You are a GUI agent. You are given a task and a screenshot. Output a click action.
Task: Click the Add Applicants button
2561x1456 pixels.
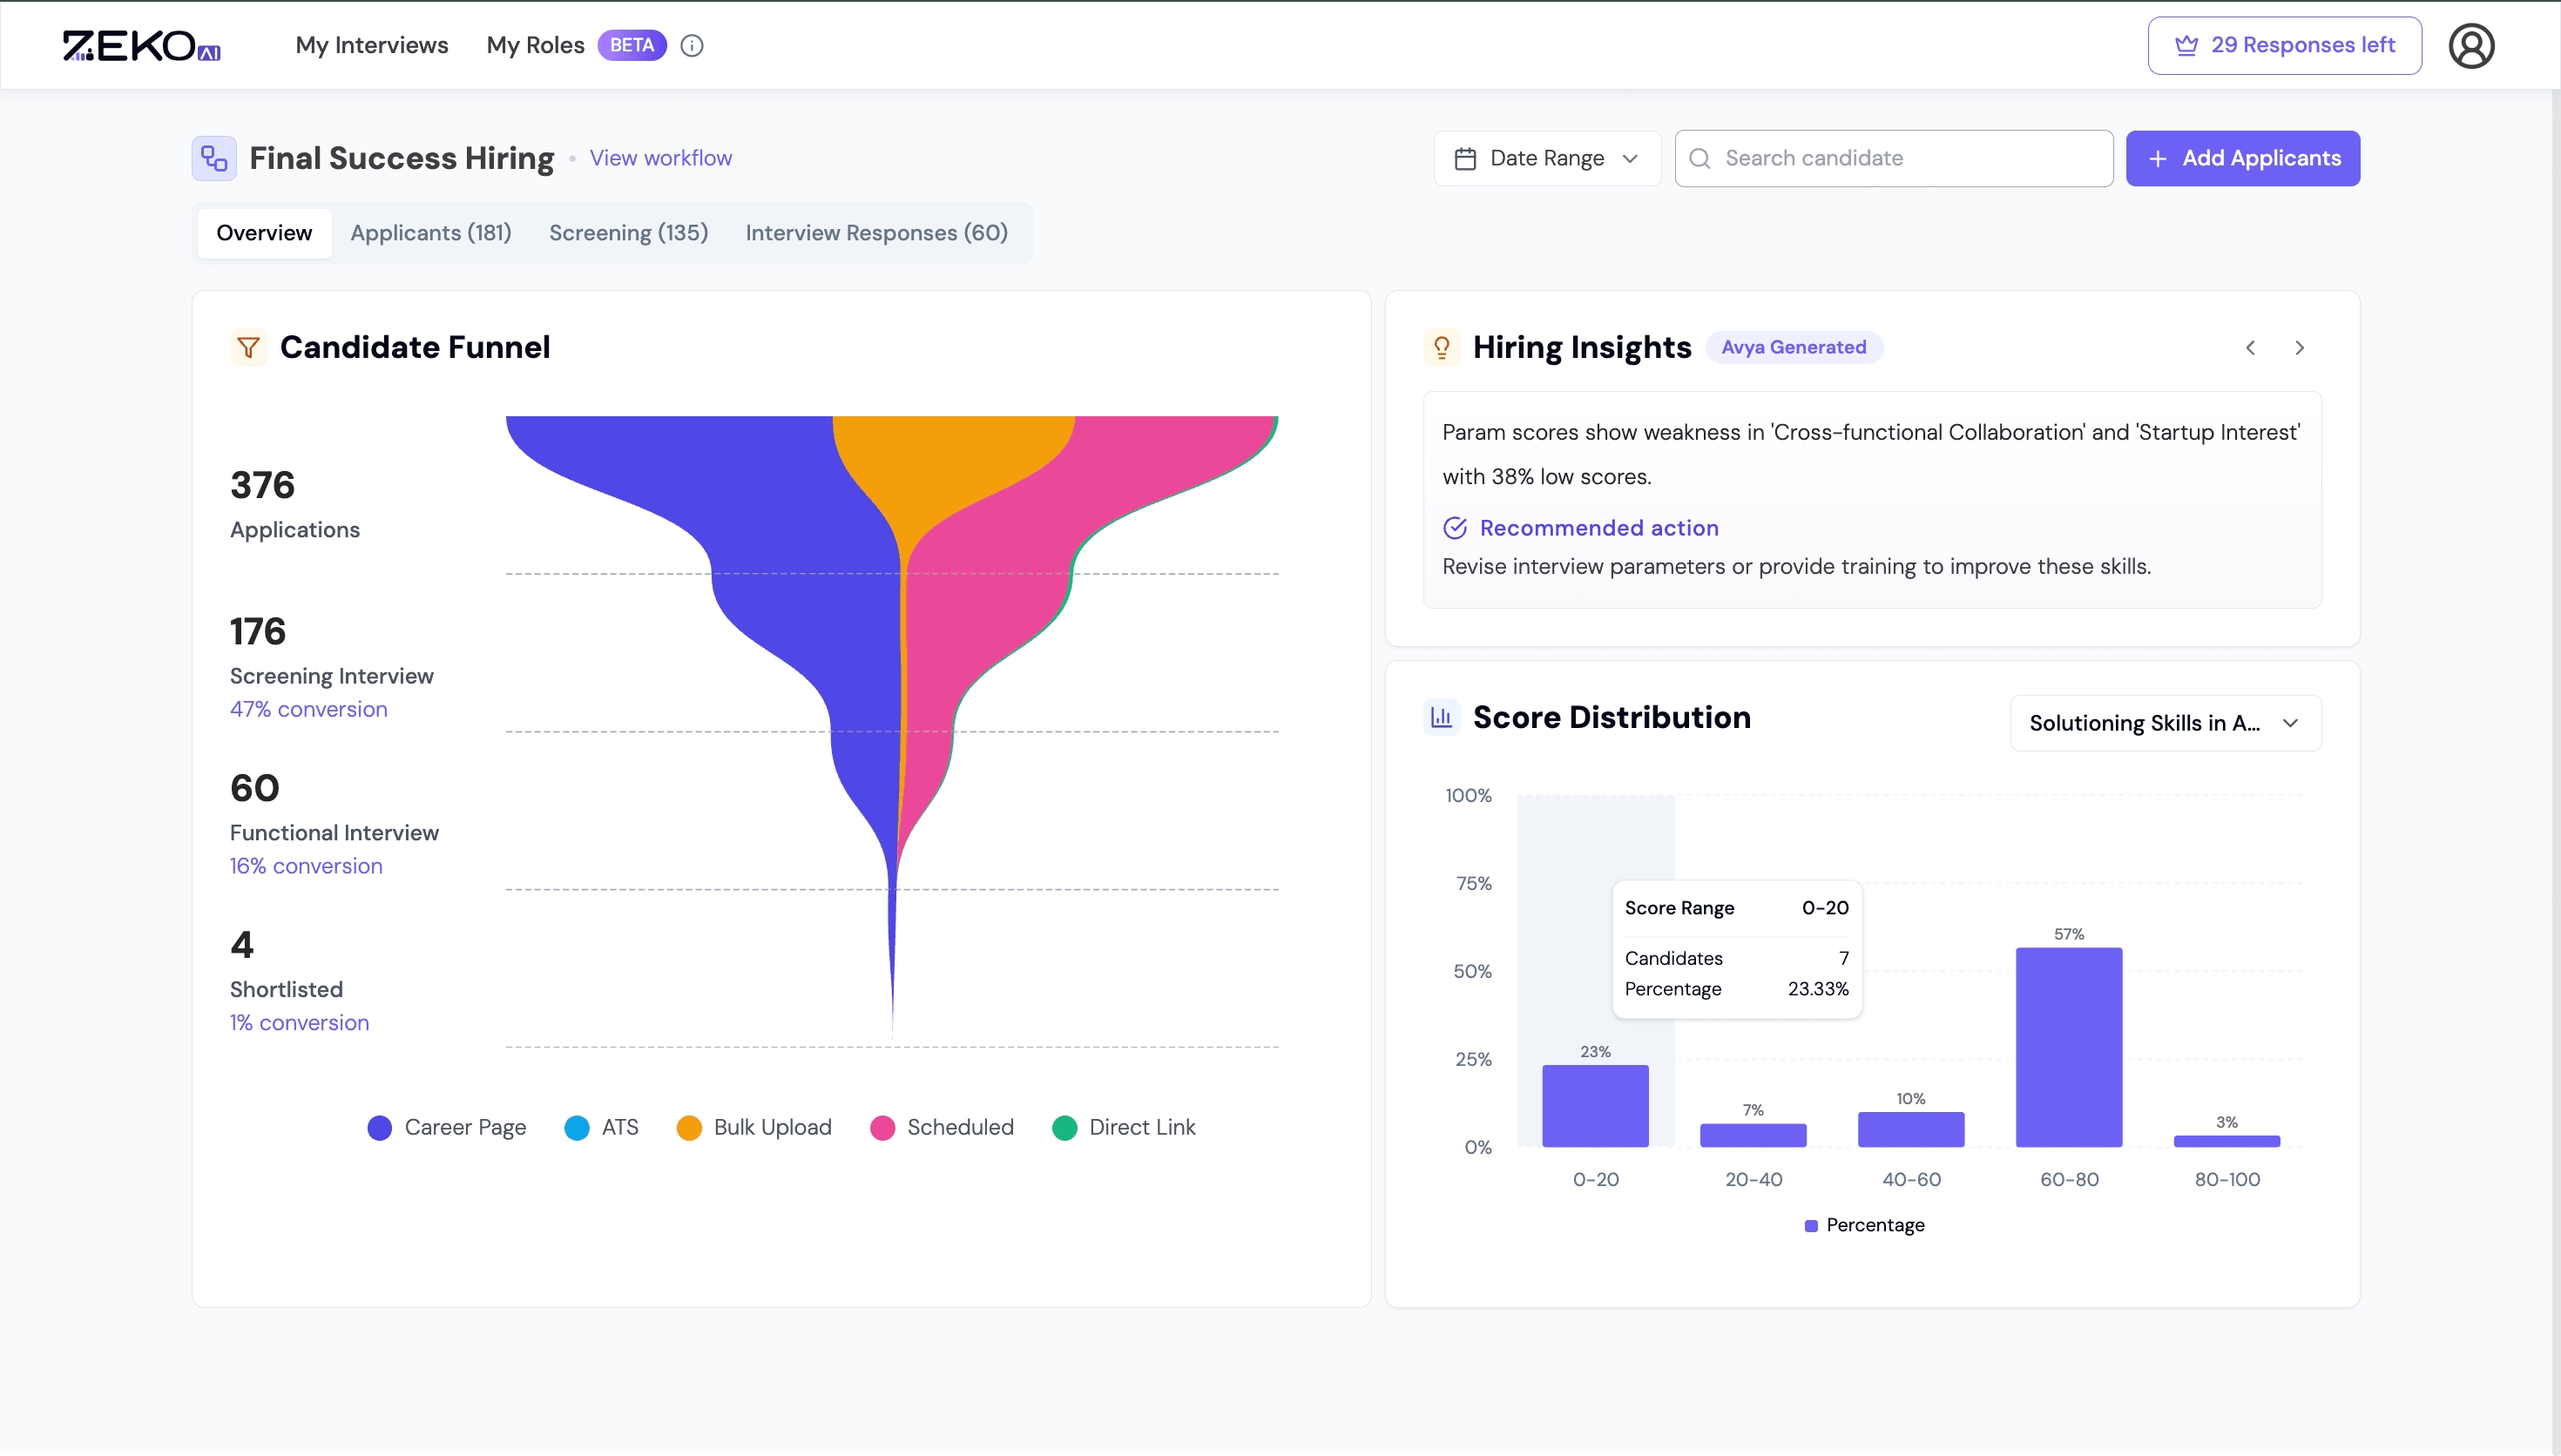tap(2243, 158)
